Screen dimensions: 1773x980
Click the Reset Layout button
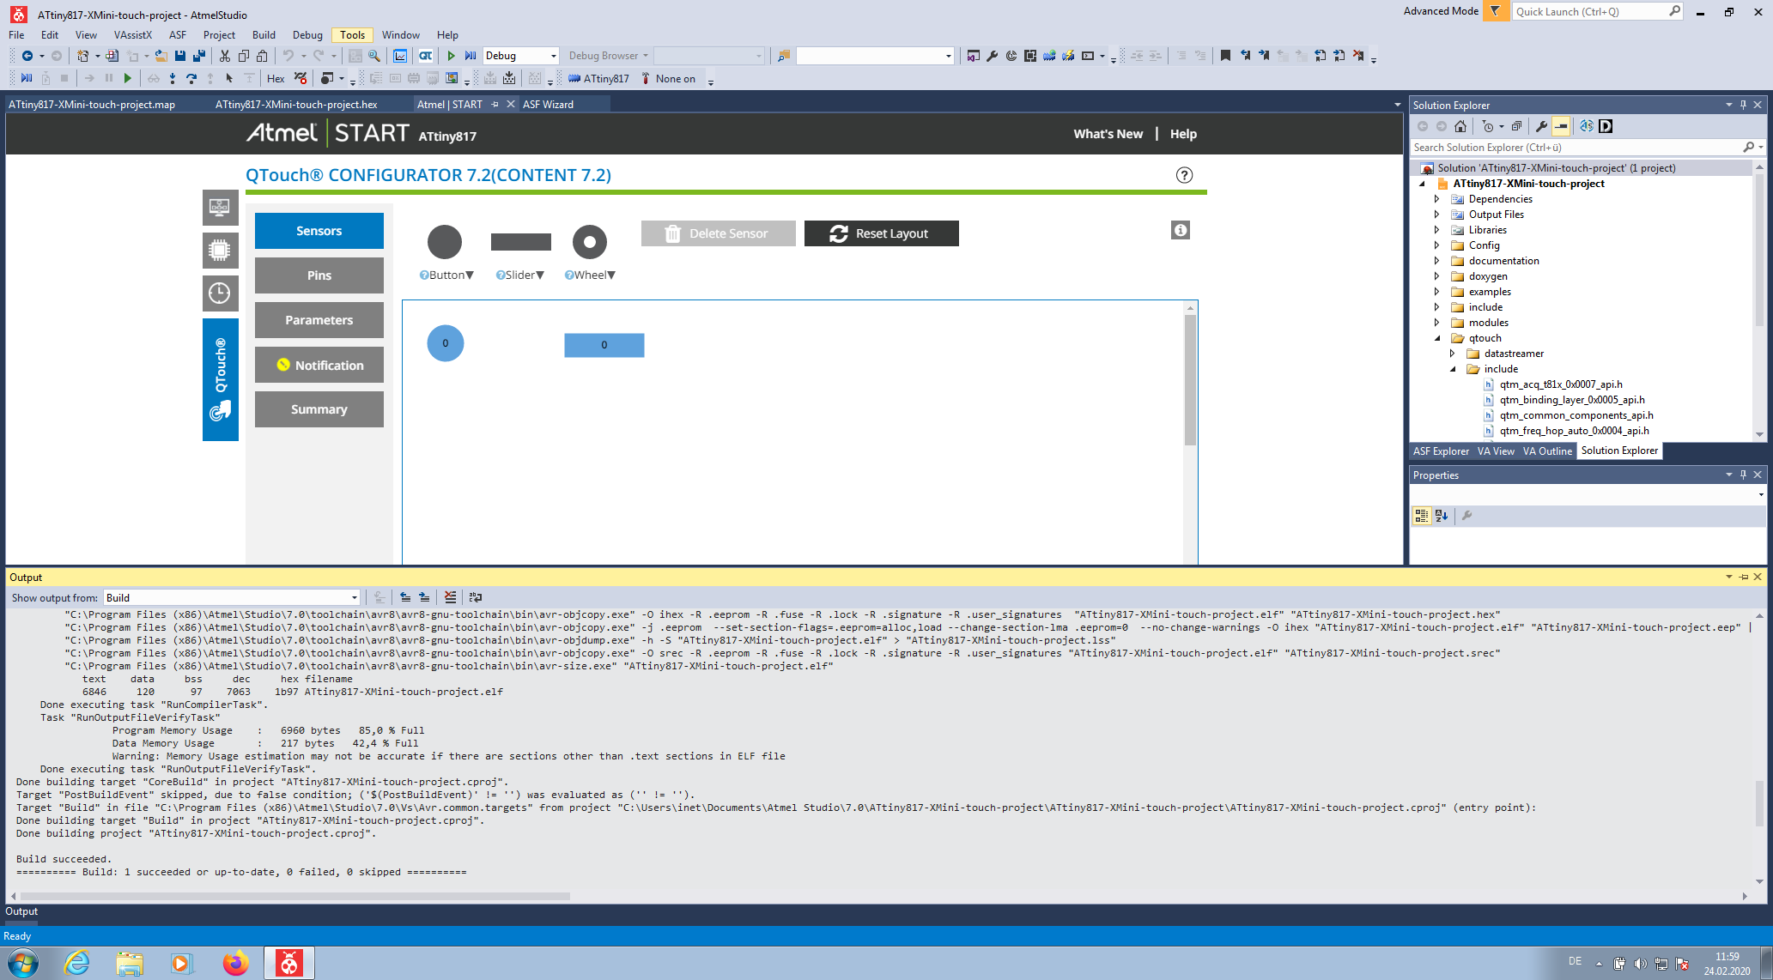coord(881,233)
